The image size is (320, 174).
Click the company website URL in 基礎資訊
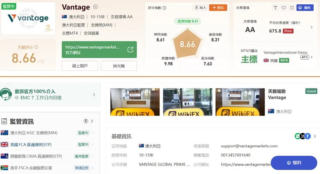pos(246,164)
